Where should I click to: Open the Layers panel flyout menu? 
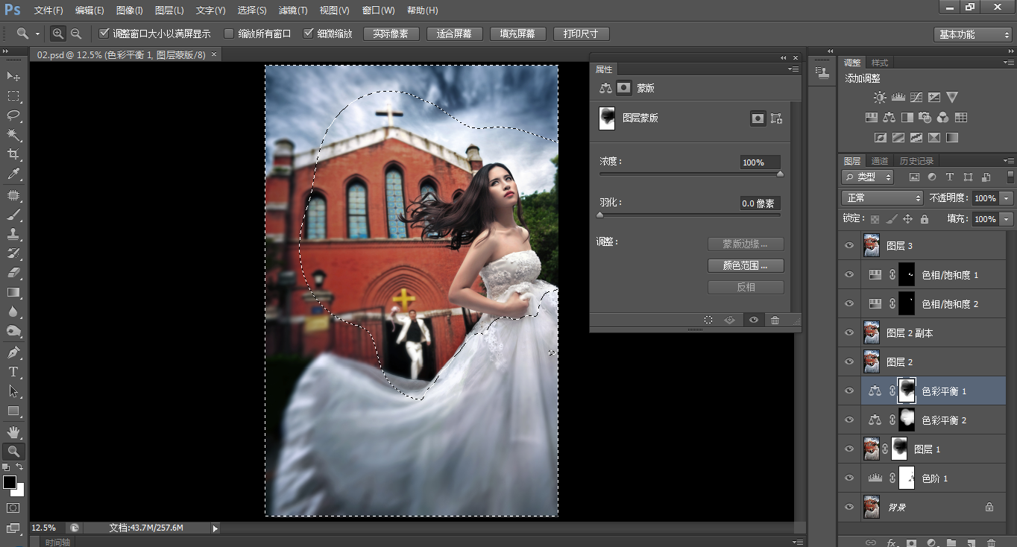tap(1008, 160)
